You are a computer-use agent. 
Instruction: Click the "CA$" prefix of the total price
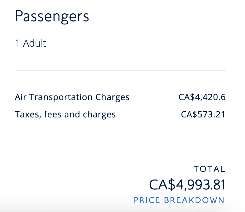pyautogui.click(x=160, y=184)
